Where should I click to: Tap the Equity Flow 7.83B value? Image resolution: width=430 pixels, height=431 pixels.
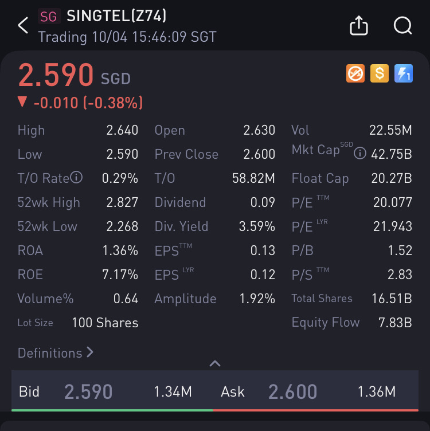(395, 323)
